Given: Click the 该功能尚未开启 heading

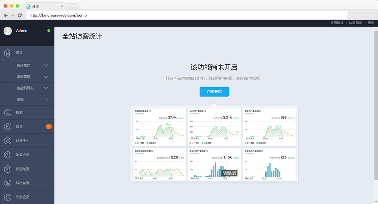Looking at the screenshot, I should click(214, 67).
